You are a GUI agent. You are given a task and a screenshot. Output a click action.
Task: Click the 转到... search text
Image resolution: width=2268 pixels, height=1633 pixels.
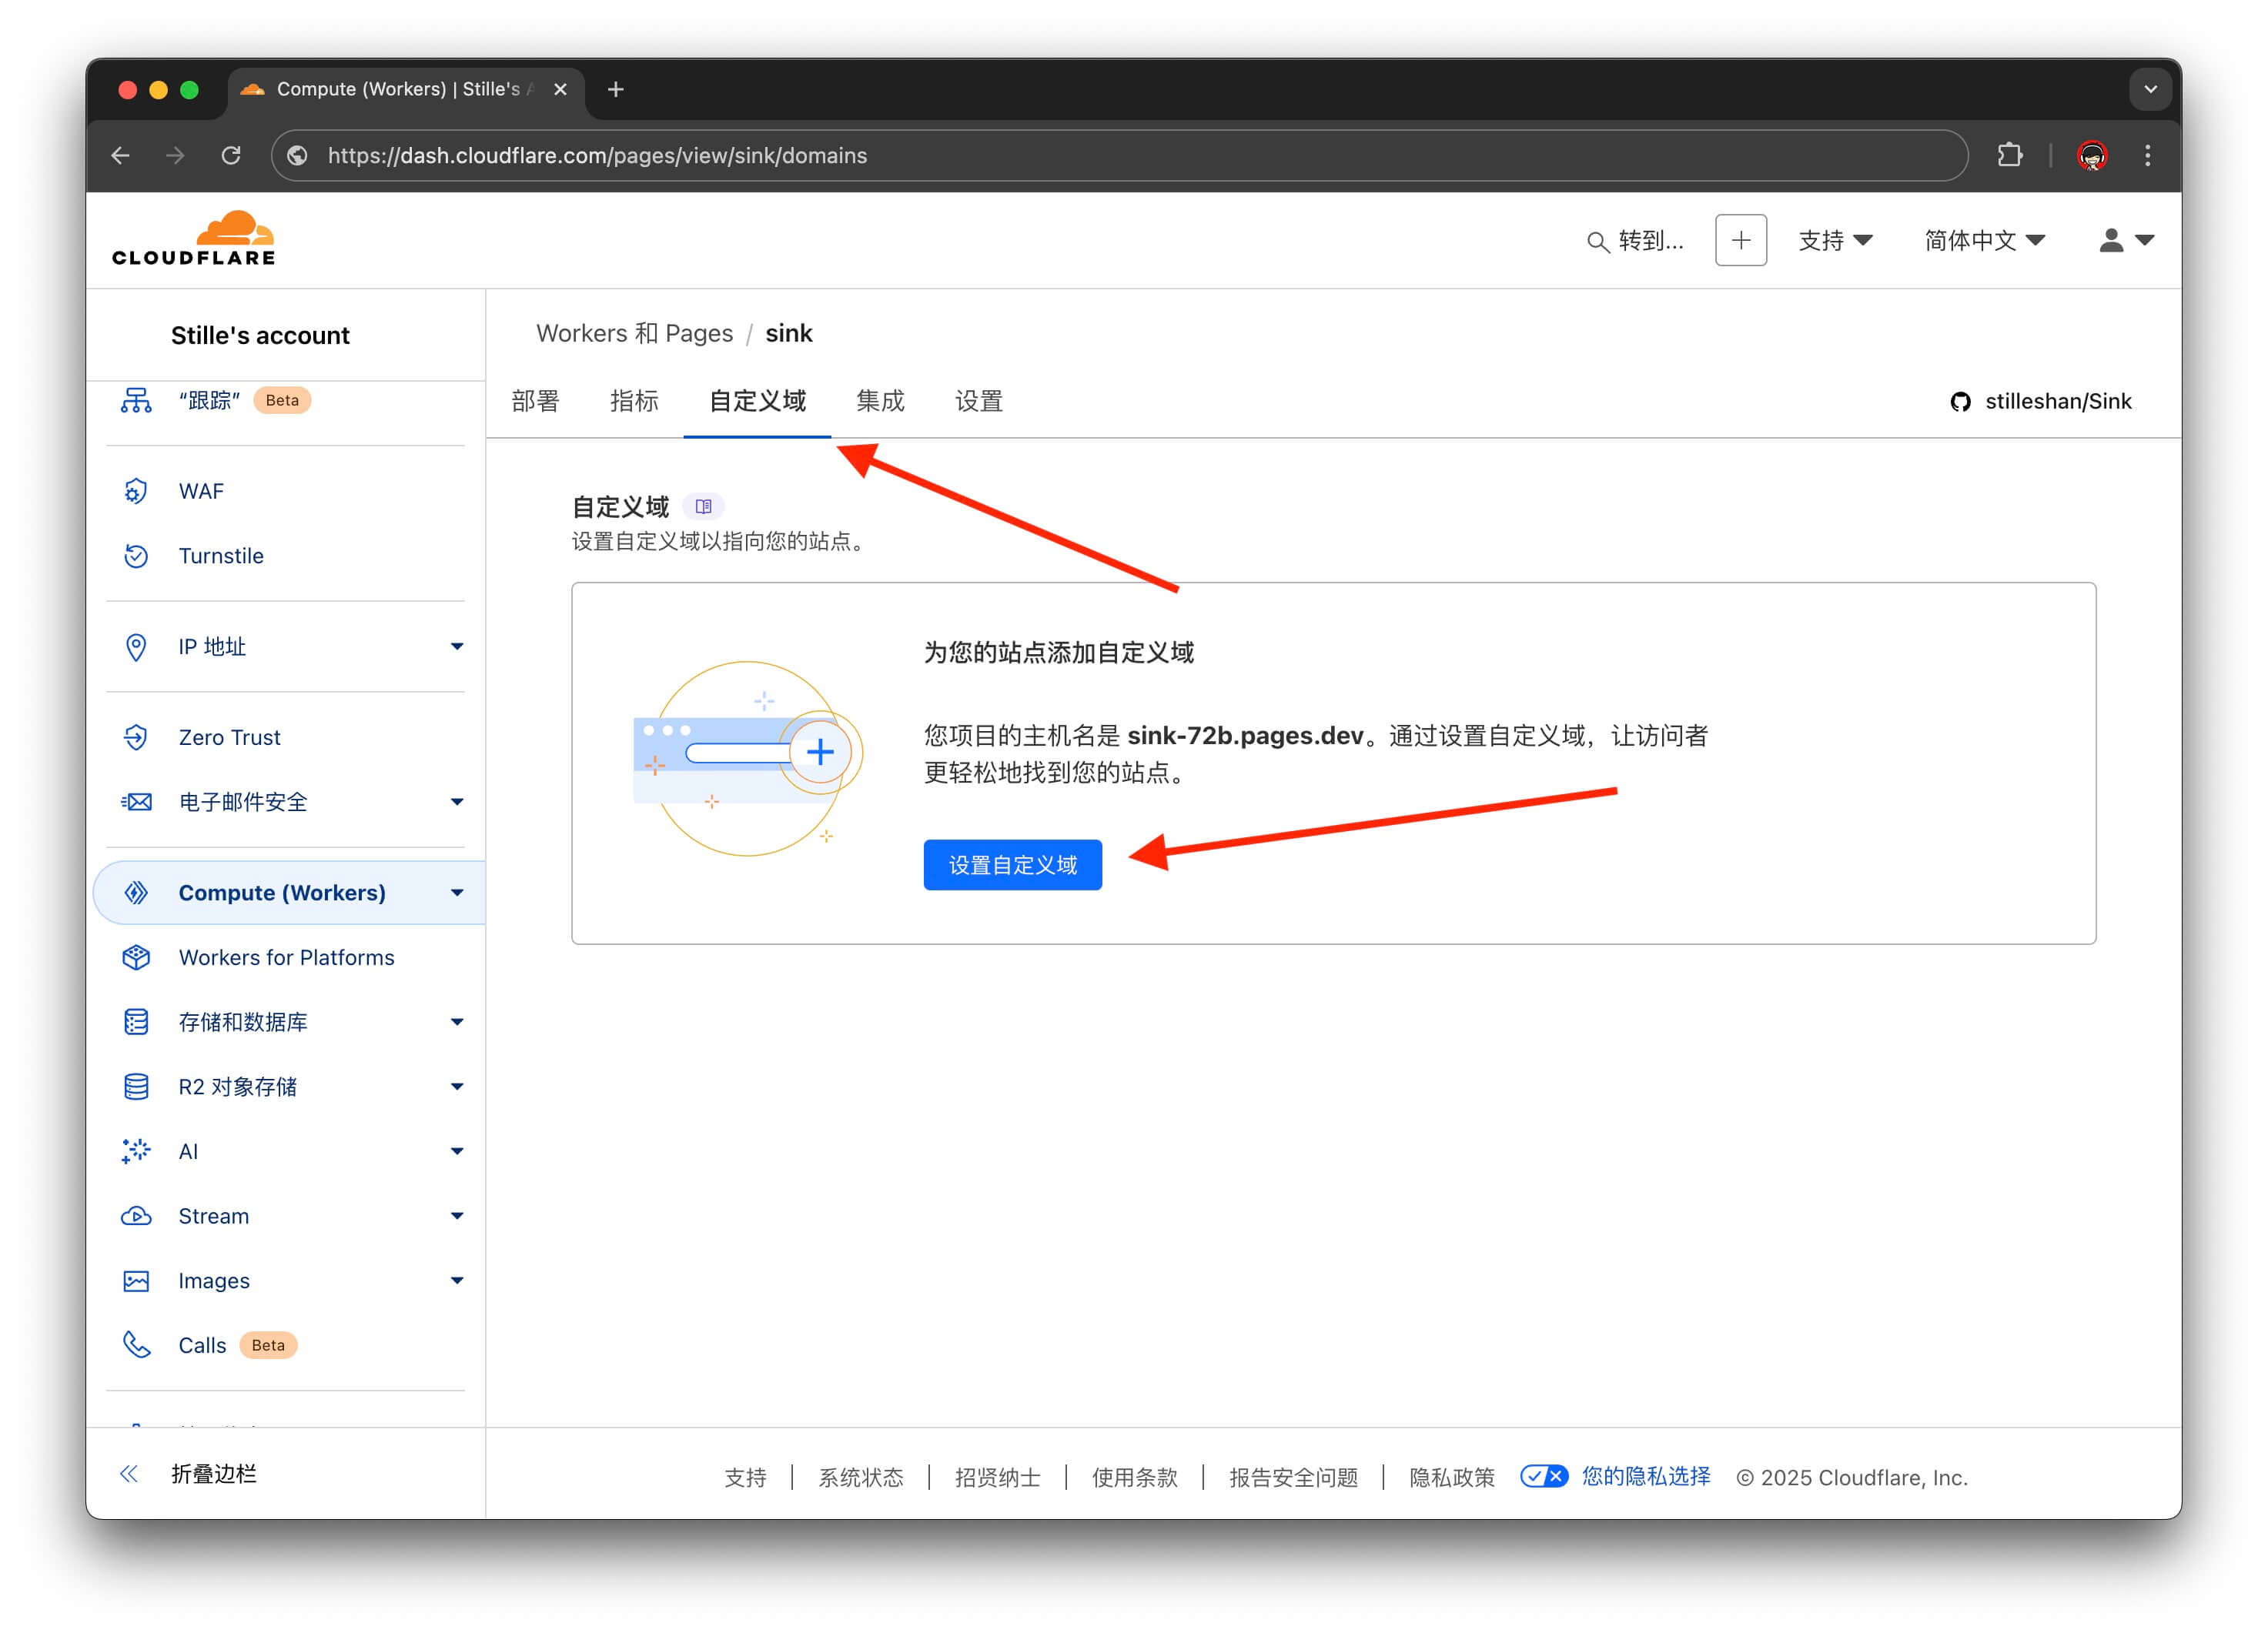pyautogui.click(x=1650, y=241)
